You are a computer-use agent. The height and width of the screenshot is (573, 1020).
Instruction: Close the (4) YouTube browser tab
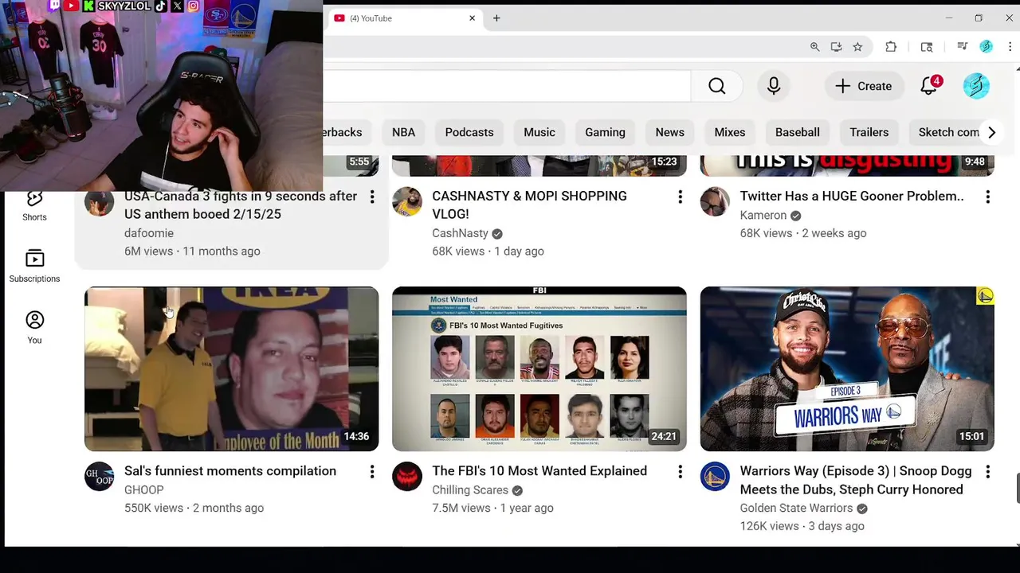click(472, 18)
